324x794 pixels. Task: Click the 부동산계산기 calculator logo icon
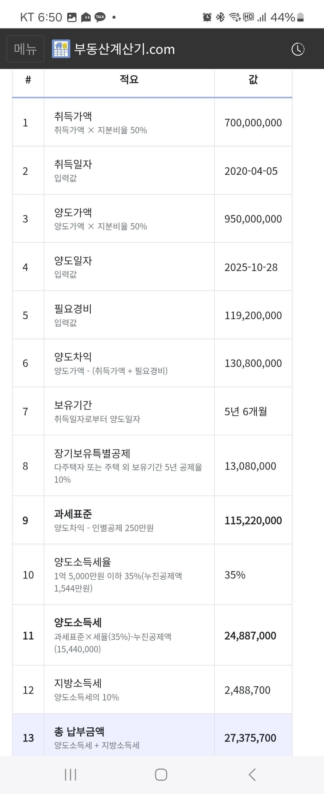(61, 49)
